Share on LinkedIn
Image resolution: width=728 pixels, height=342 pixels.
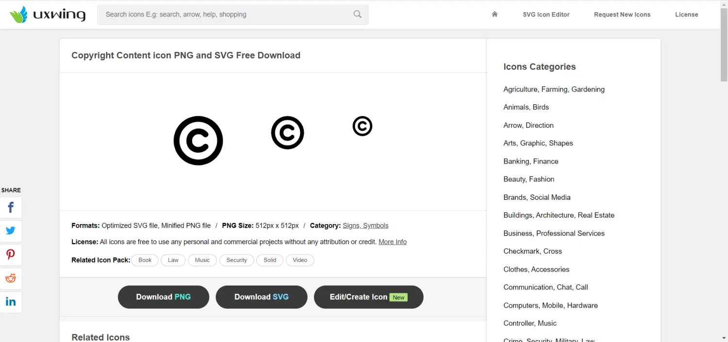[11, 302]
